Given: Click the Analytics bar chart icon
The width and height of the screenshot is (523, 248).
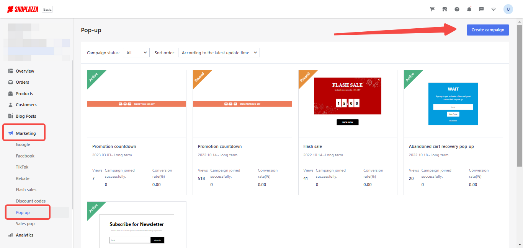Looking at the screenshot, I should [11, 235].
